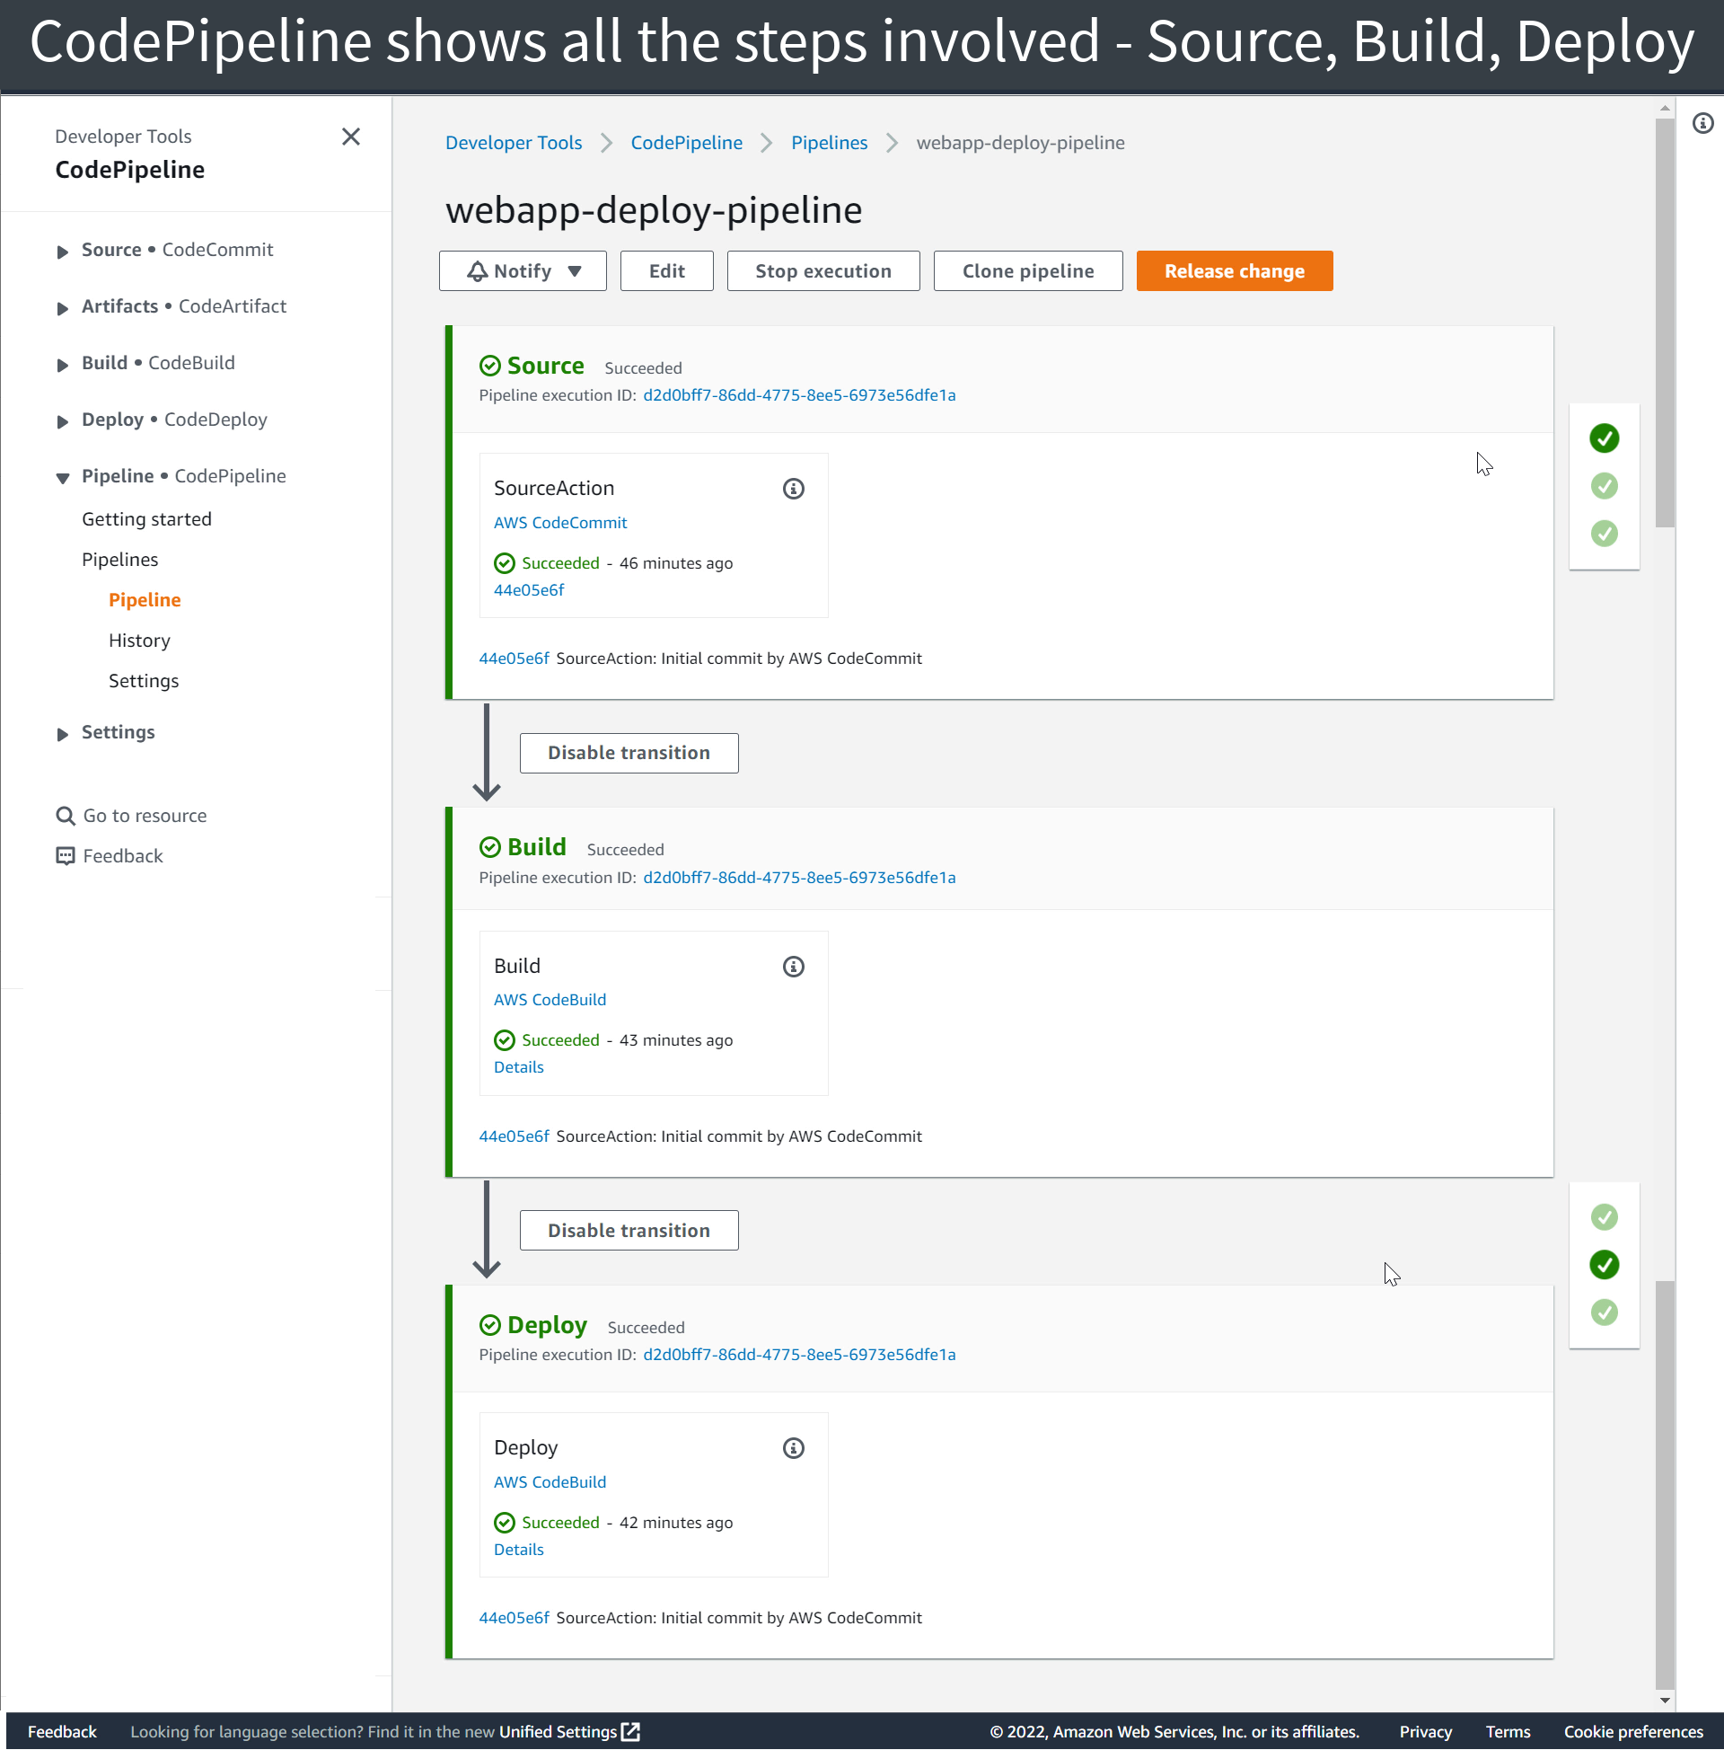Viewport: 1724px width, 1750px height.
Task: Click the info icon in the top-right corner
Action: coord(1702,123)
